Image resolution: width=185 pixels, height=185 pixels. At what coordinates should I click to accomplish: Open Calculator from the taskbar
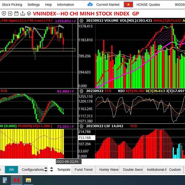tap(5, 180)
